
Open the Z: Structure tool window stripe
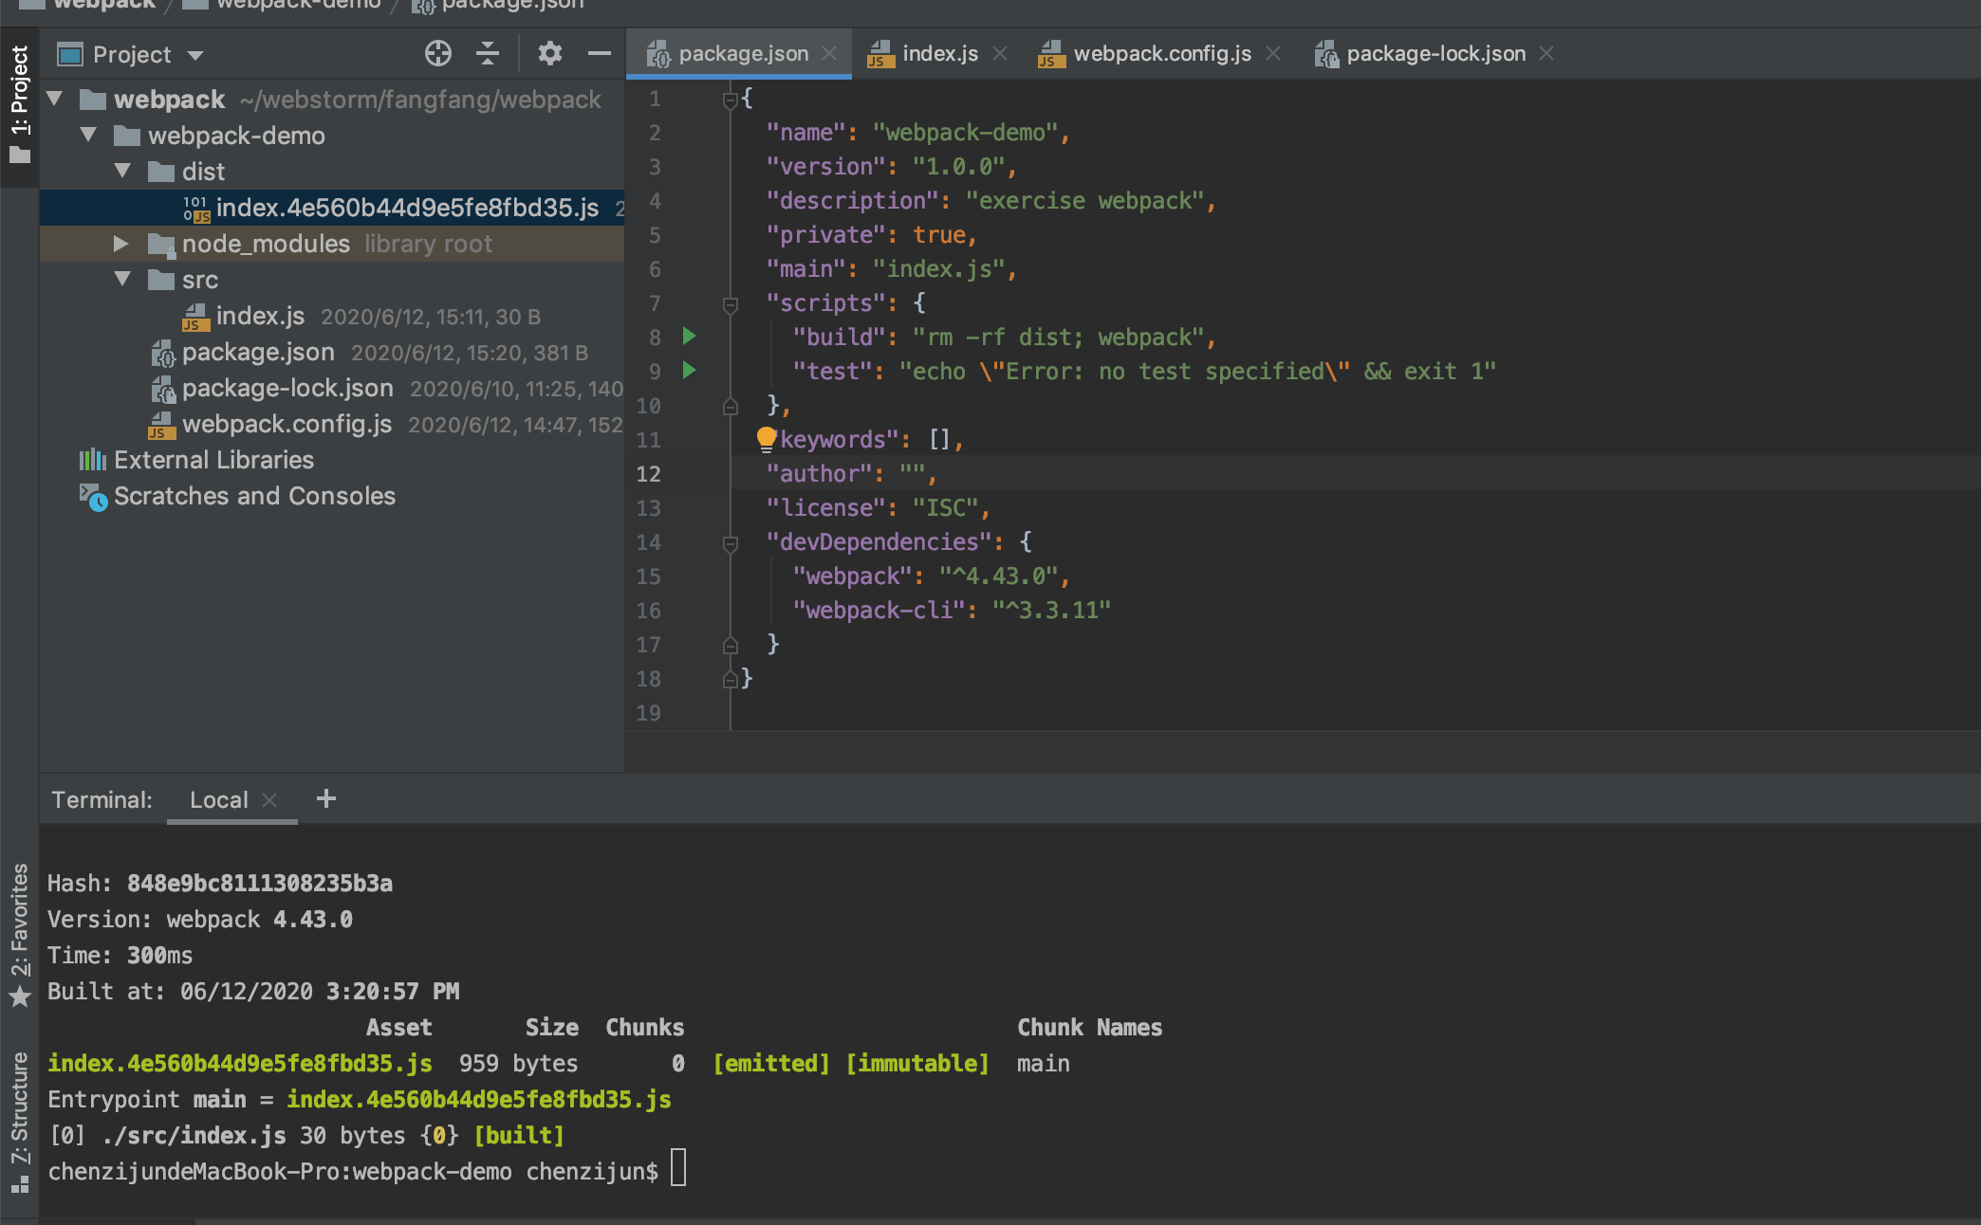click(x=19, y=1121)
